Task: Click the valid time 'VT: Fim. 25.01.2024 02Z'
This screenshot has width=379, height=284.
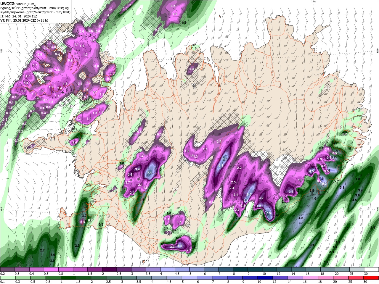Action: (18, 20)
